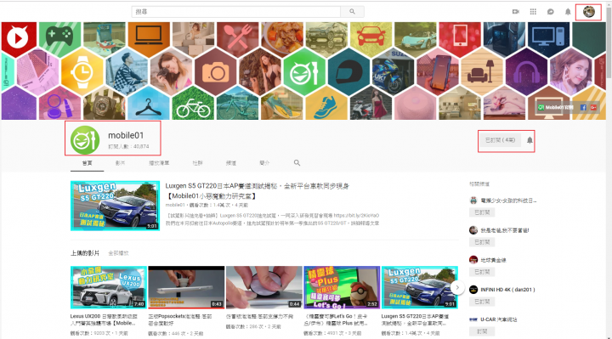Click inside the top search field

[x=236, y=12]
